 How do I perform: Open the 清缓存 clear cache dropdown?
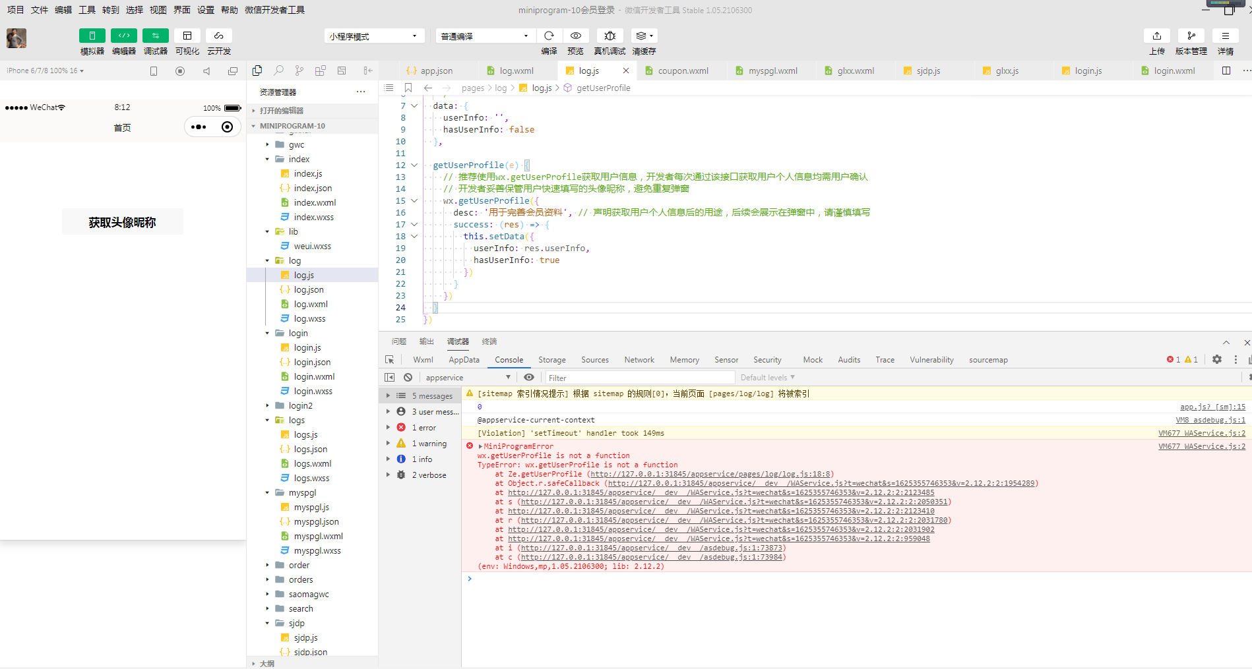[x=644, y=36]
